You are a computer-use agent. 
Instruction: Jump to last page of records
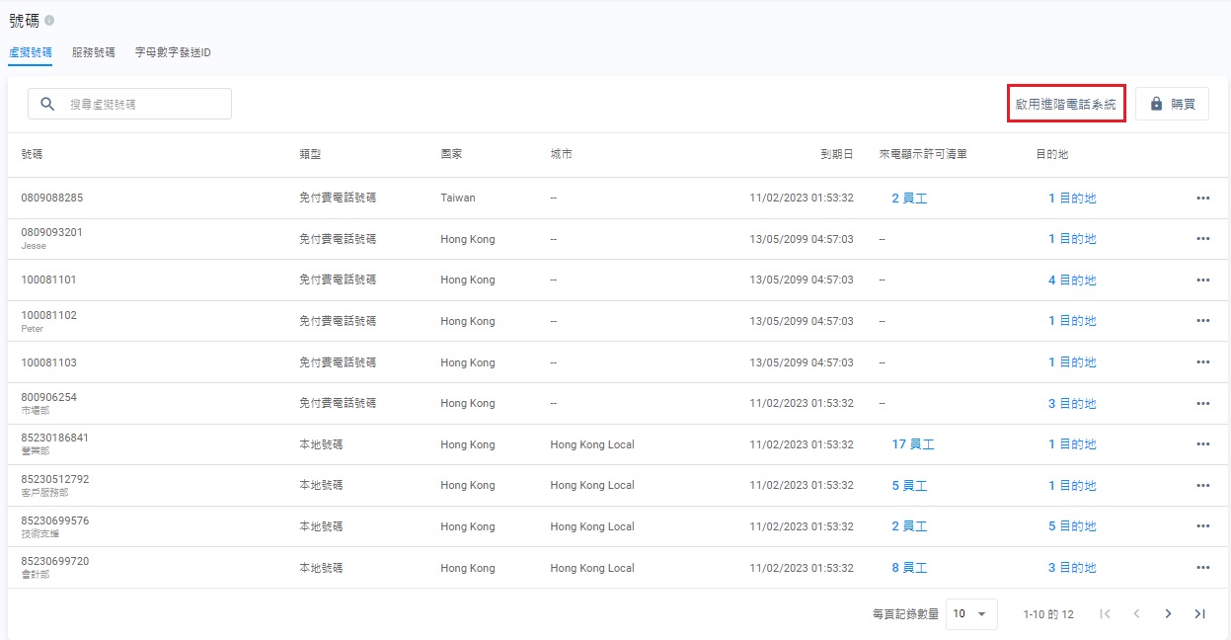(1199, 613)
